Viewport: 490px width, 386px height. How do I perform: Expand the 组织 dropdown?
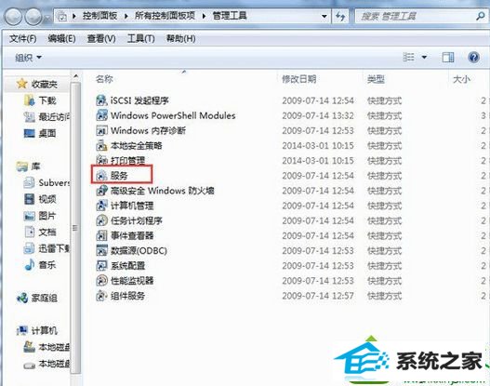coord(28,58)
